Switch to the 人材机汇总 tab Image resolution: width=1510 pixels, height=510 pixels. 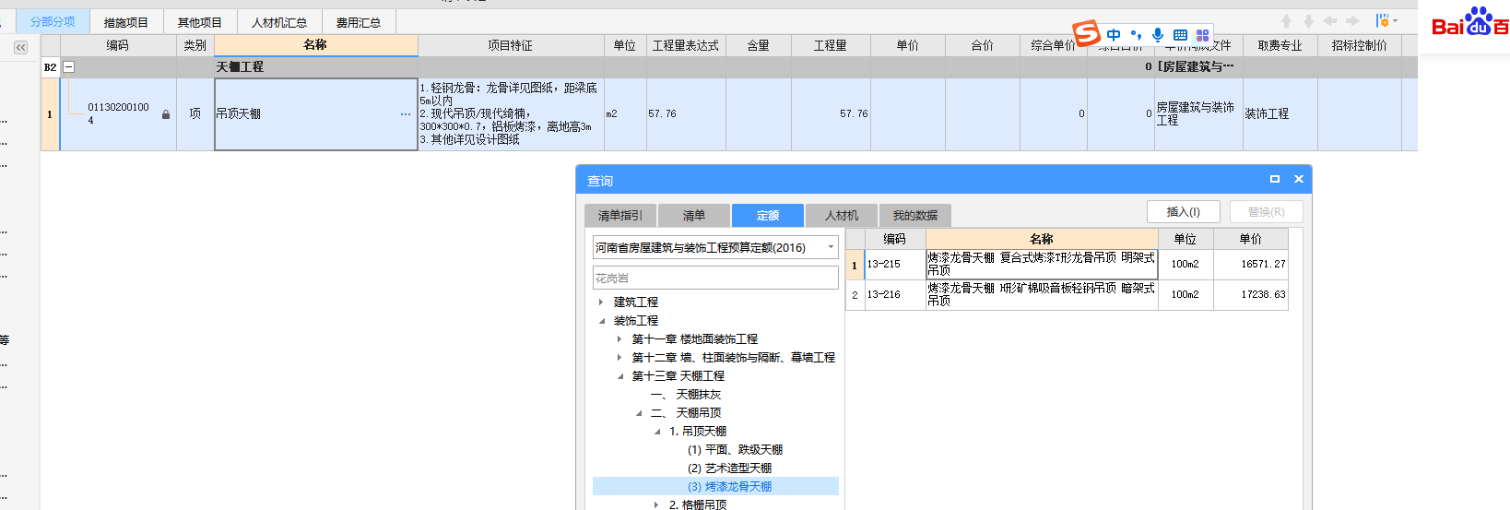tap(279, 22)
